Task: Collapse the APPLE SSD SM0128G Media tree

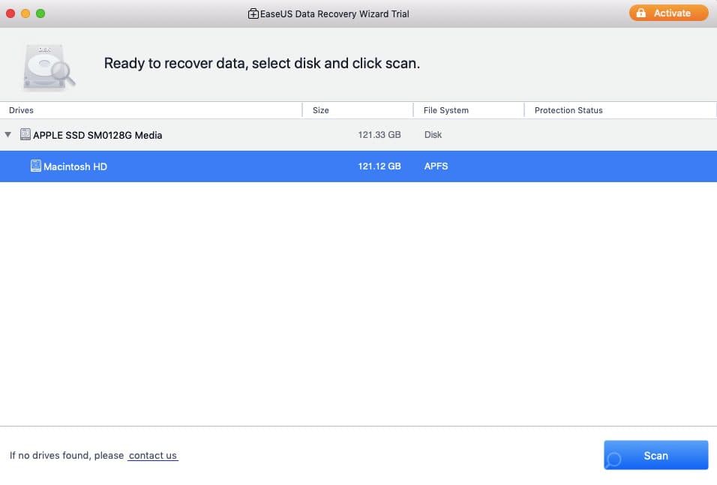Action: (x=7, y=134)
